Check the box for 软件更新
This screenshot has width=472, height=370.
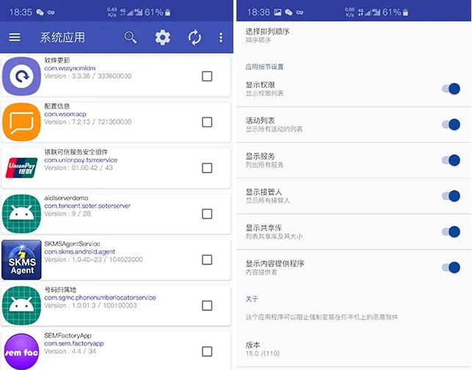[x=207, y=76]
